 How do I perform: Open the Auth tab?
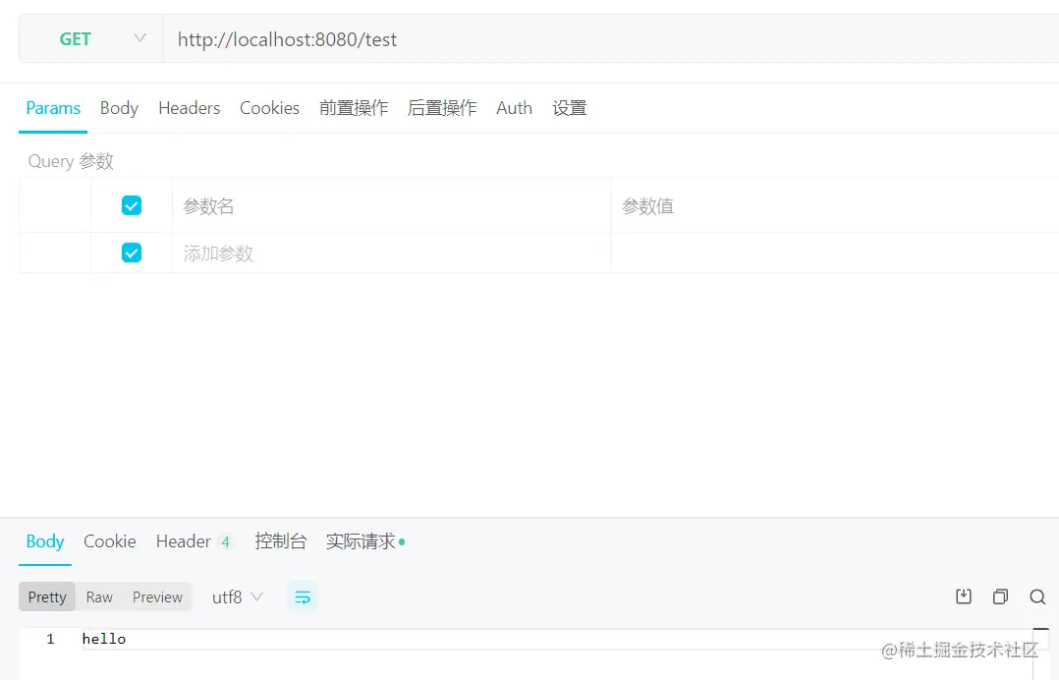click(x=514, y=108)
